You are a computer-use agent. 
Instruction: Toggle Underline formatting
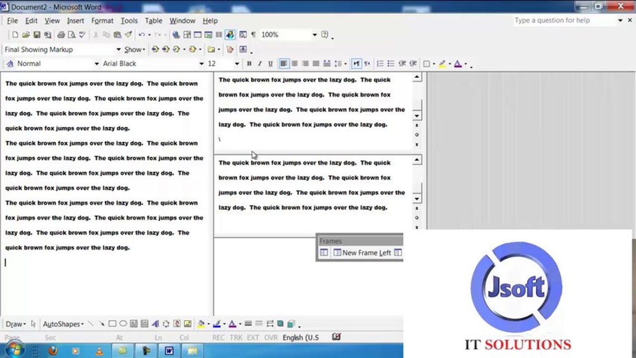271,64
